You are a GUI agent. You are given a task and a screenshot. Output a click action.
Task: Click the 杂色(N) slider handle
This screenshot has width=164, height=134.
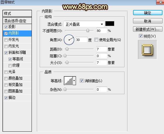pos(65,90)
